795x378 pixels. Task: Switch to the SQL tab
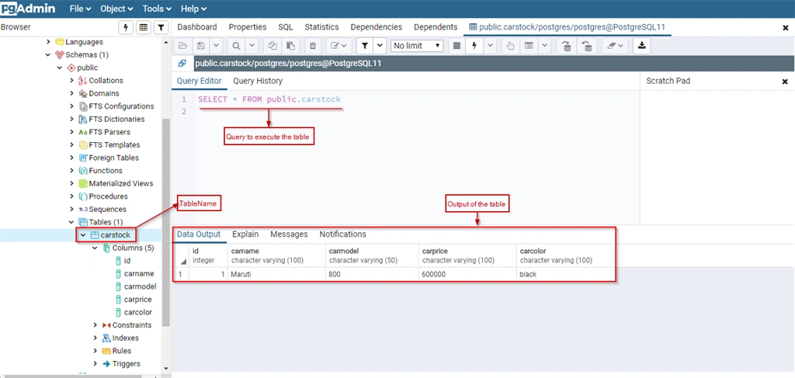(286, 27)
